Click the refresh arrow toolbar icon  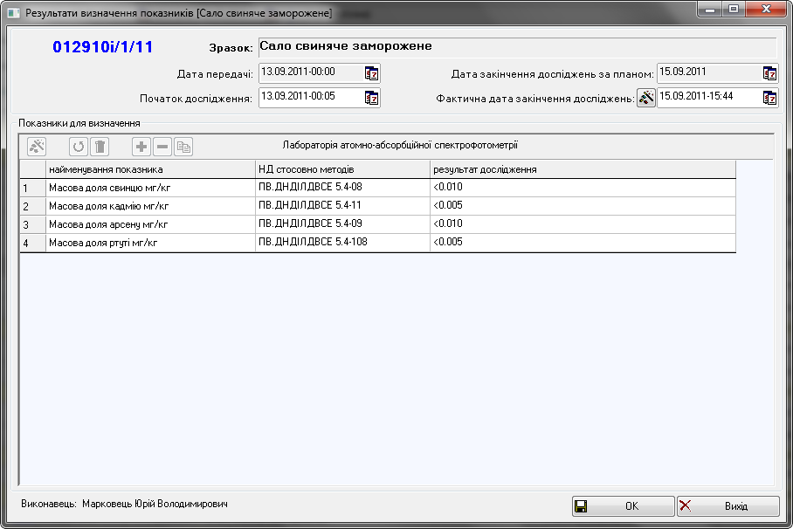[79, 147]
